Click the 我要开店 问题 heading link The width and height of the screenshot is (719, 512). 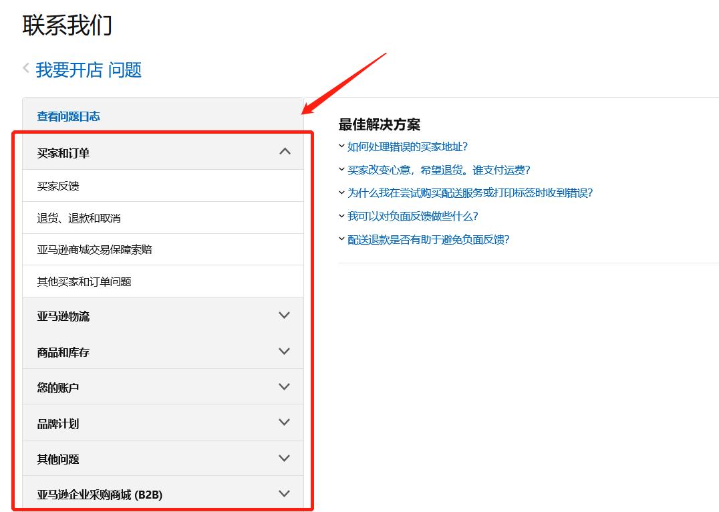coord(88,70)
